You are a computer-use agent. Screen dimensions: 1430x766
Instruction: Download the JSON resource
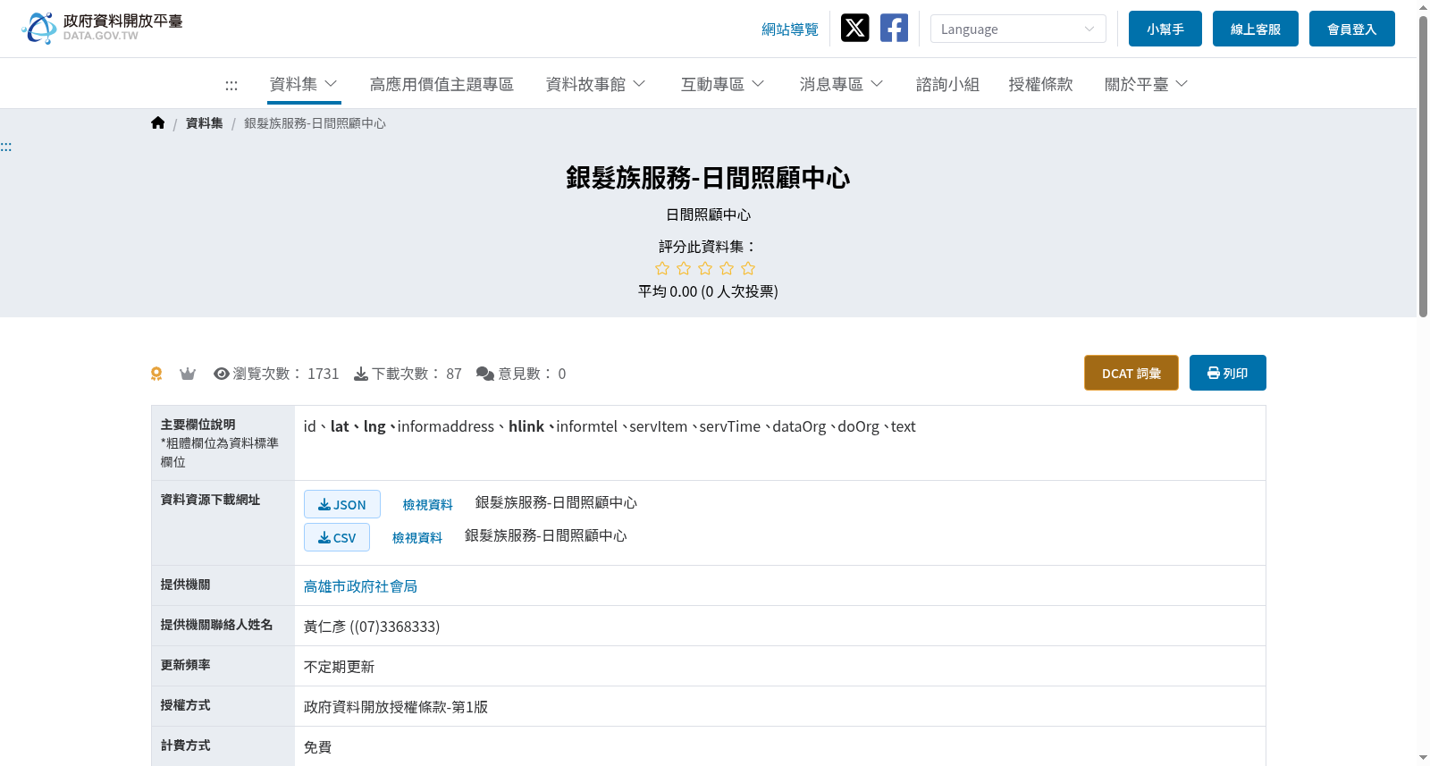[342, 504]
